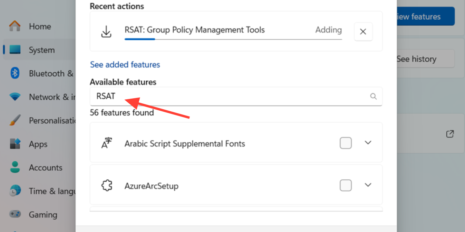Viewport: 465px width, 232px height.
Task: Click the Personalisation paintbrush icon
Action: (x=15, y=120)
